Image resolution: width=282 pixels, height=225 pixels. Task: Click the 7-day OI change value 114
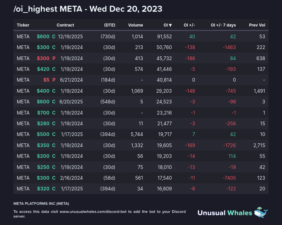[232, 156]
